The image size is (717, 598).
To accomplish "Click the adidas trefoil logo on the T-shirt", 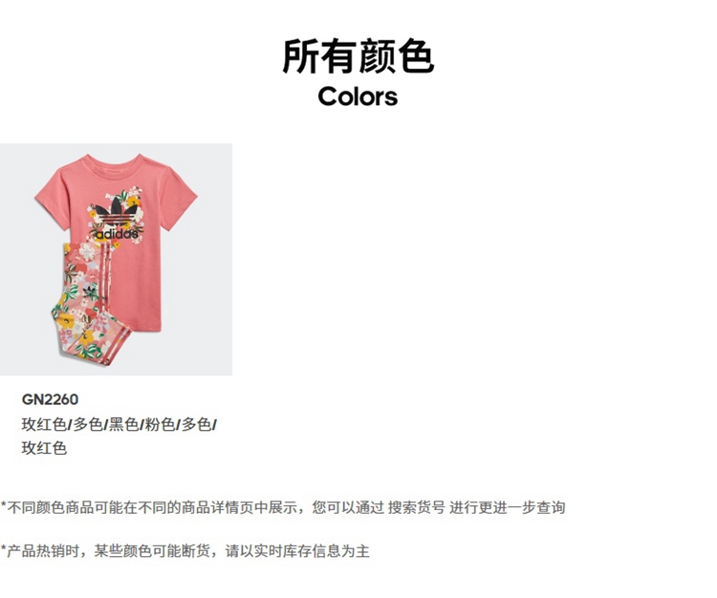I will (x=117, y=211).
